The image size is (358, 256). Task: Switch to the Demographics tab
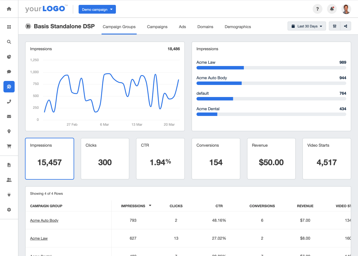point(238,27)
